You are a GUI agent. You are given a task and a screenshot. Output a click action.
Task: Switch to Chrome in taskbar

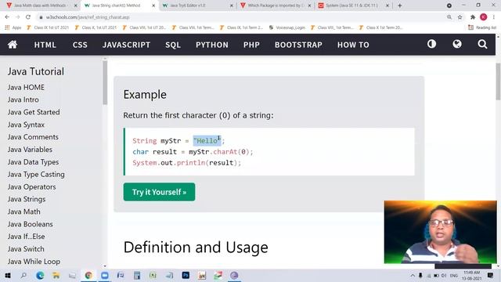pyautogui.click(x=88, y=275)
